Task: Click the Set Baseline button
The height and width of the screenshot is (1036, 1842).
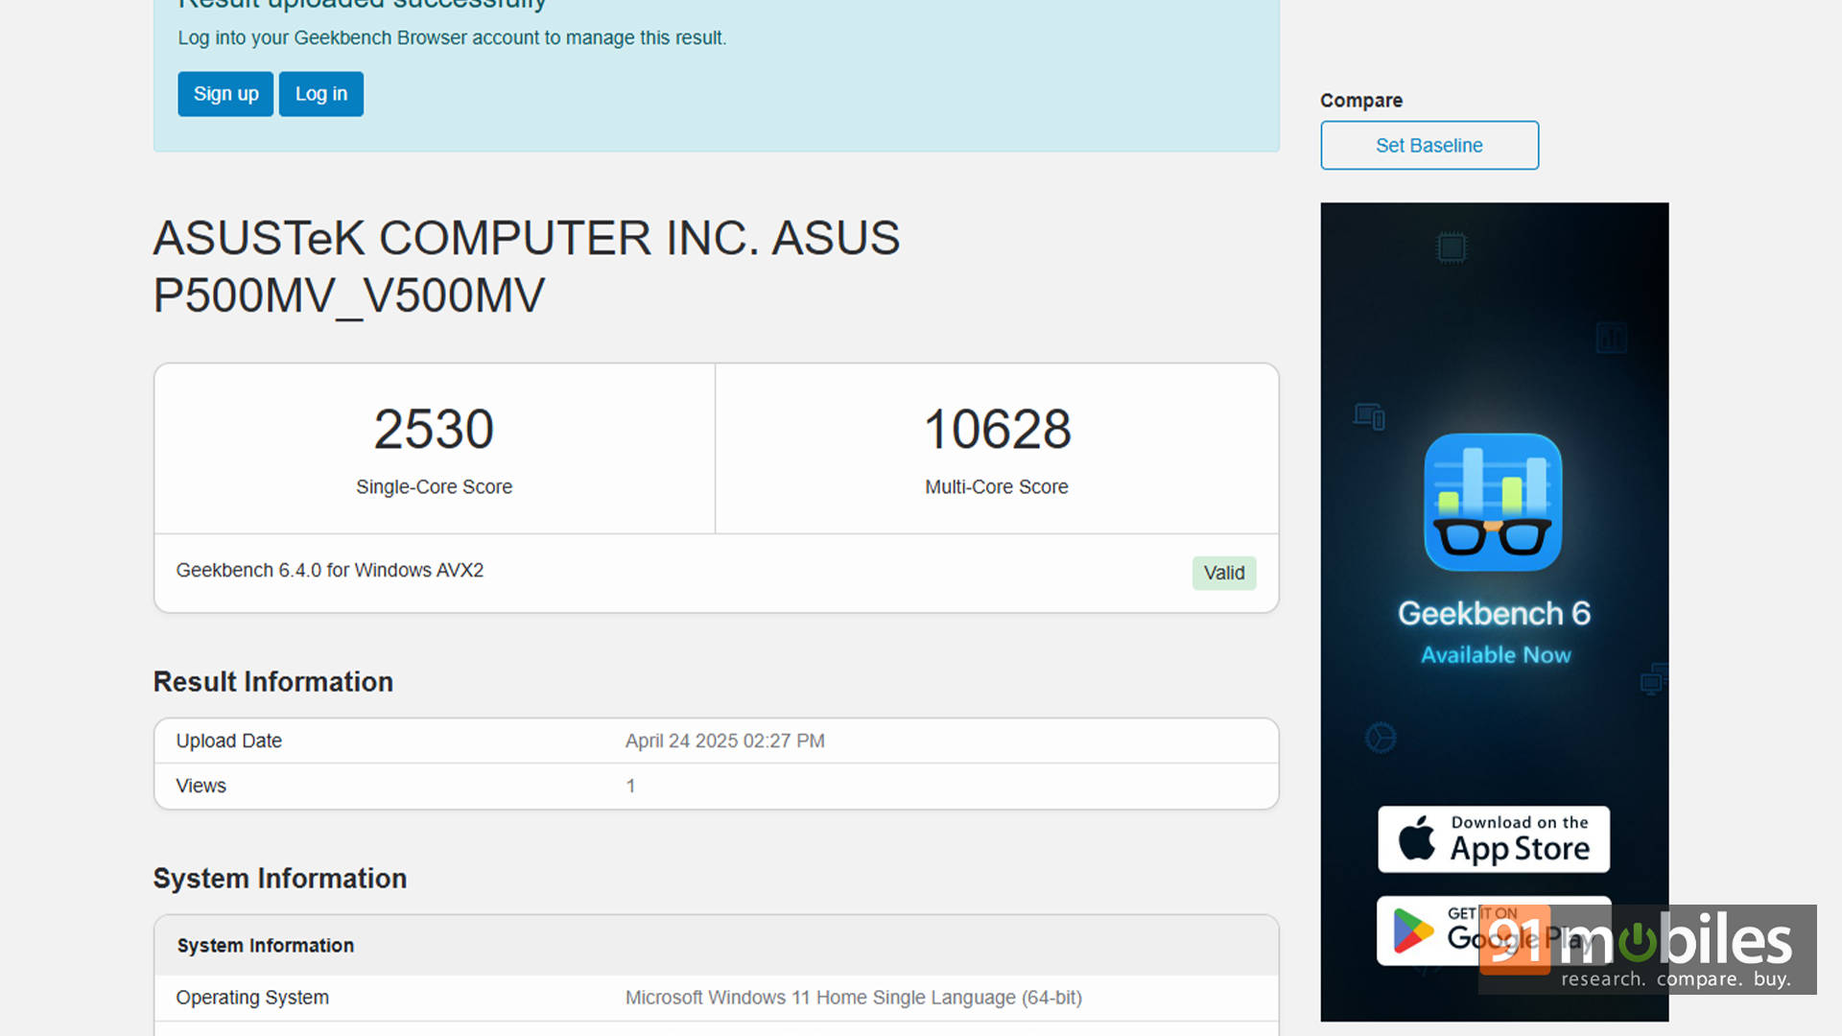Action: [1429, 145]
